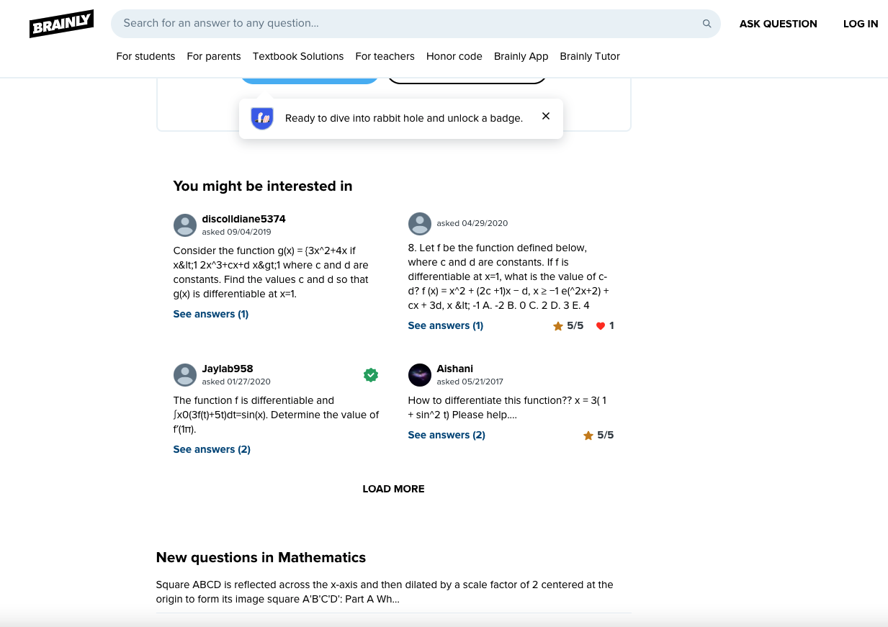Open the Textbook Solutions page
Viewport: 888px width, 627px height.
(297, 56)
